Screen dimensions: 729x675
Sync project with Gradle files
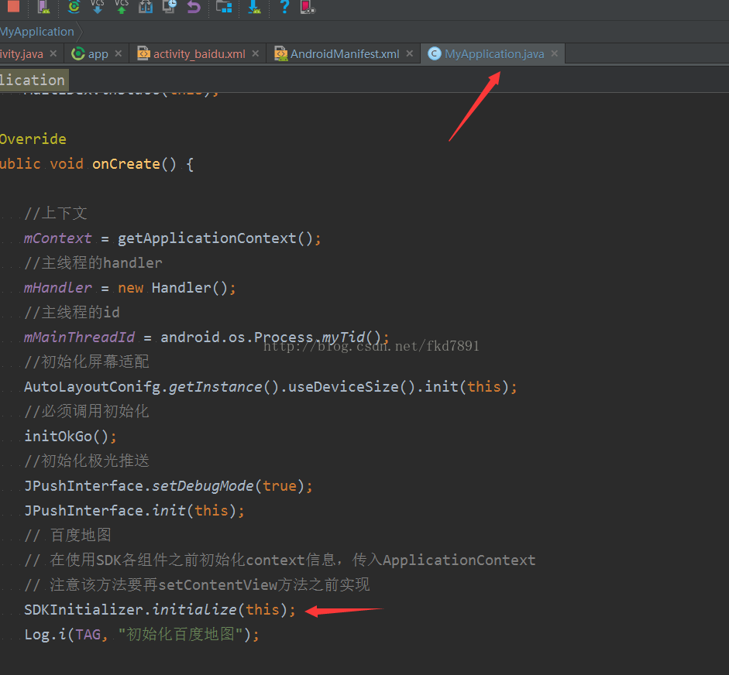click(x=74, y=7)
